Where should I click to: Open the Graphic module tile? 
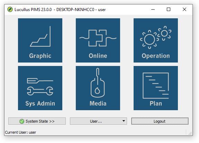(40, 40)
